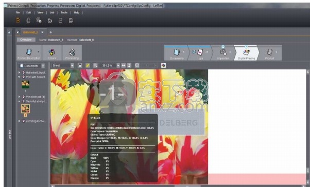This screenshot has height=187, width=310.
Task: Open the View menu
Action: (x=40, y=12)
